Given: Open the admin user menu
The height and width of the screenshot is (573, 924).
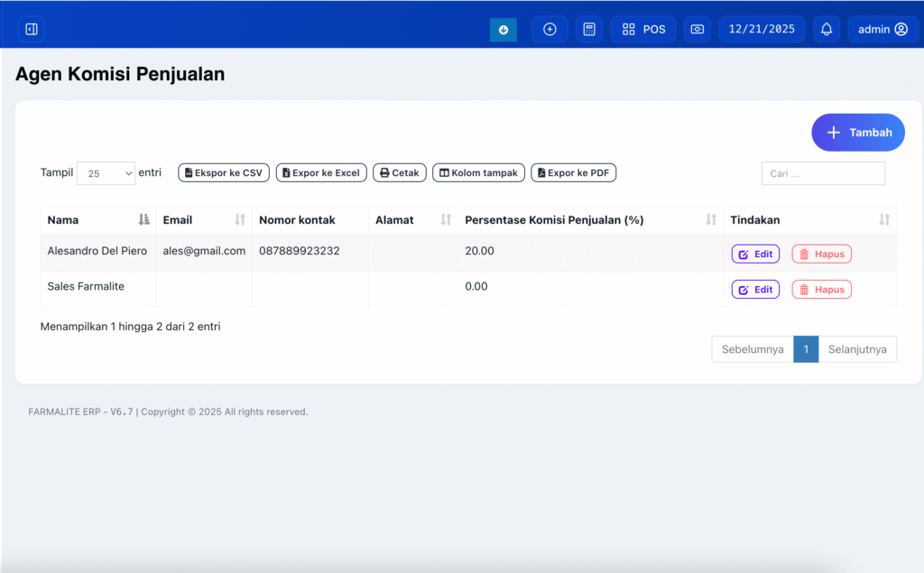Looking at the screenshot, I should point(882,29).
